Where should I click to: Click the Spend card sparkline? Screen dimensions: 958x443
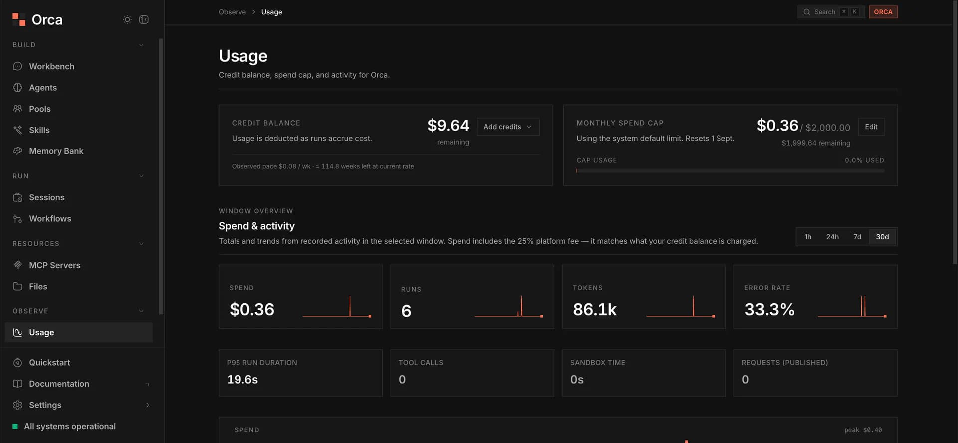337,306
